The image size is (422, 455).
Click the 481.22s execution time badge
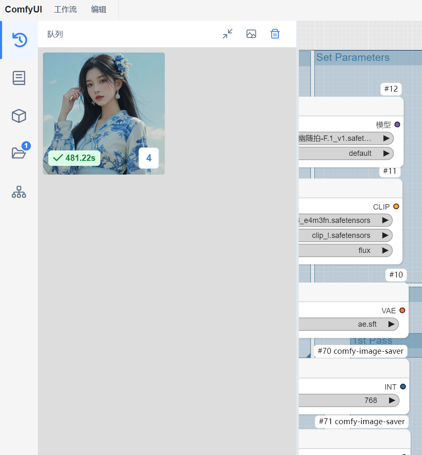click(74, 158)
